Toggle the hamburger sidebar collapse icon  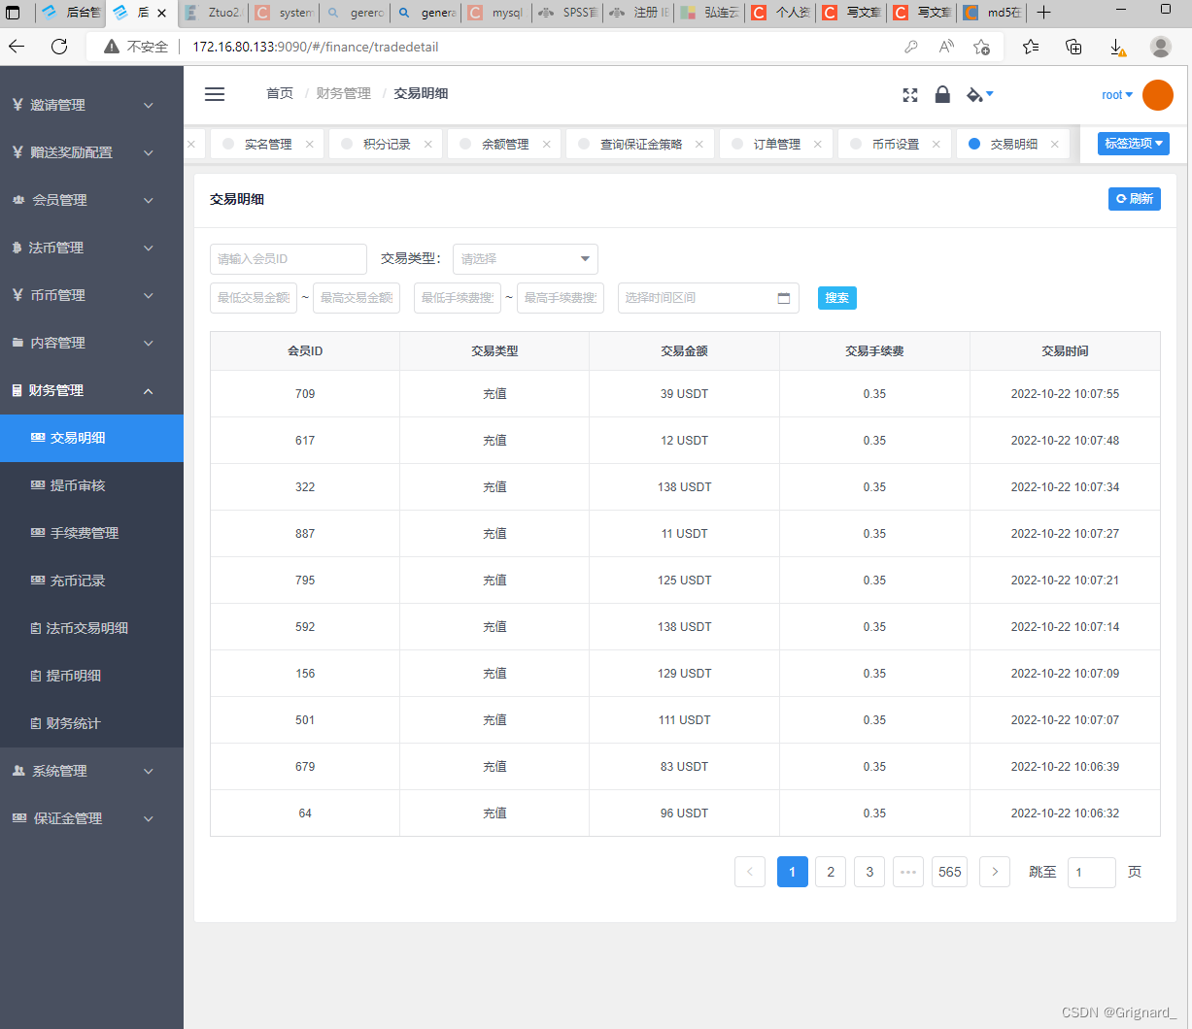tap(215, 94)
